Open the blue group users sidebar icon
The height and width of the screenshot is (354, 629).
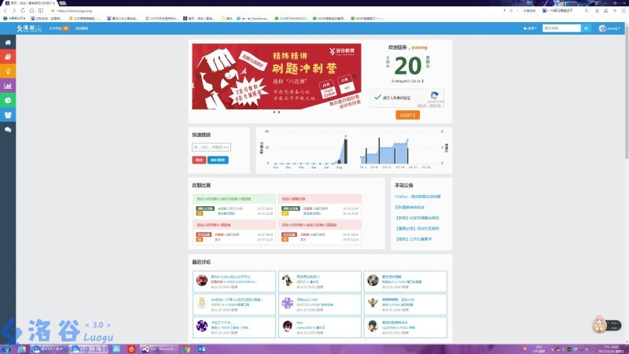coord(8,114)
